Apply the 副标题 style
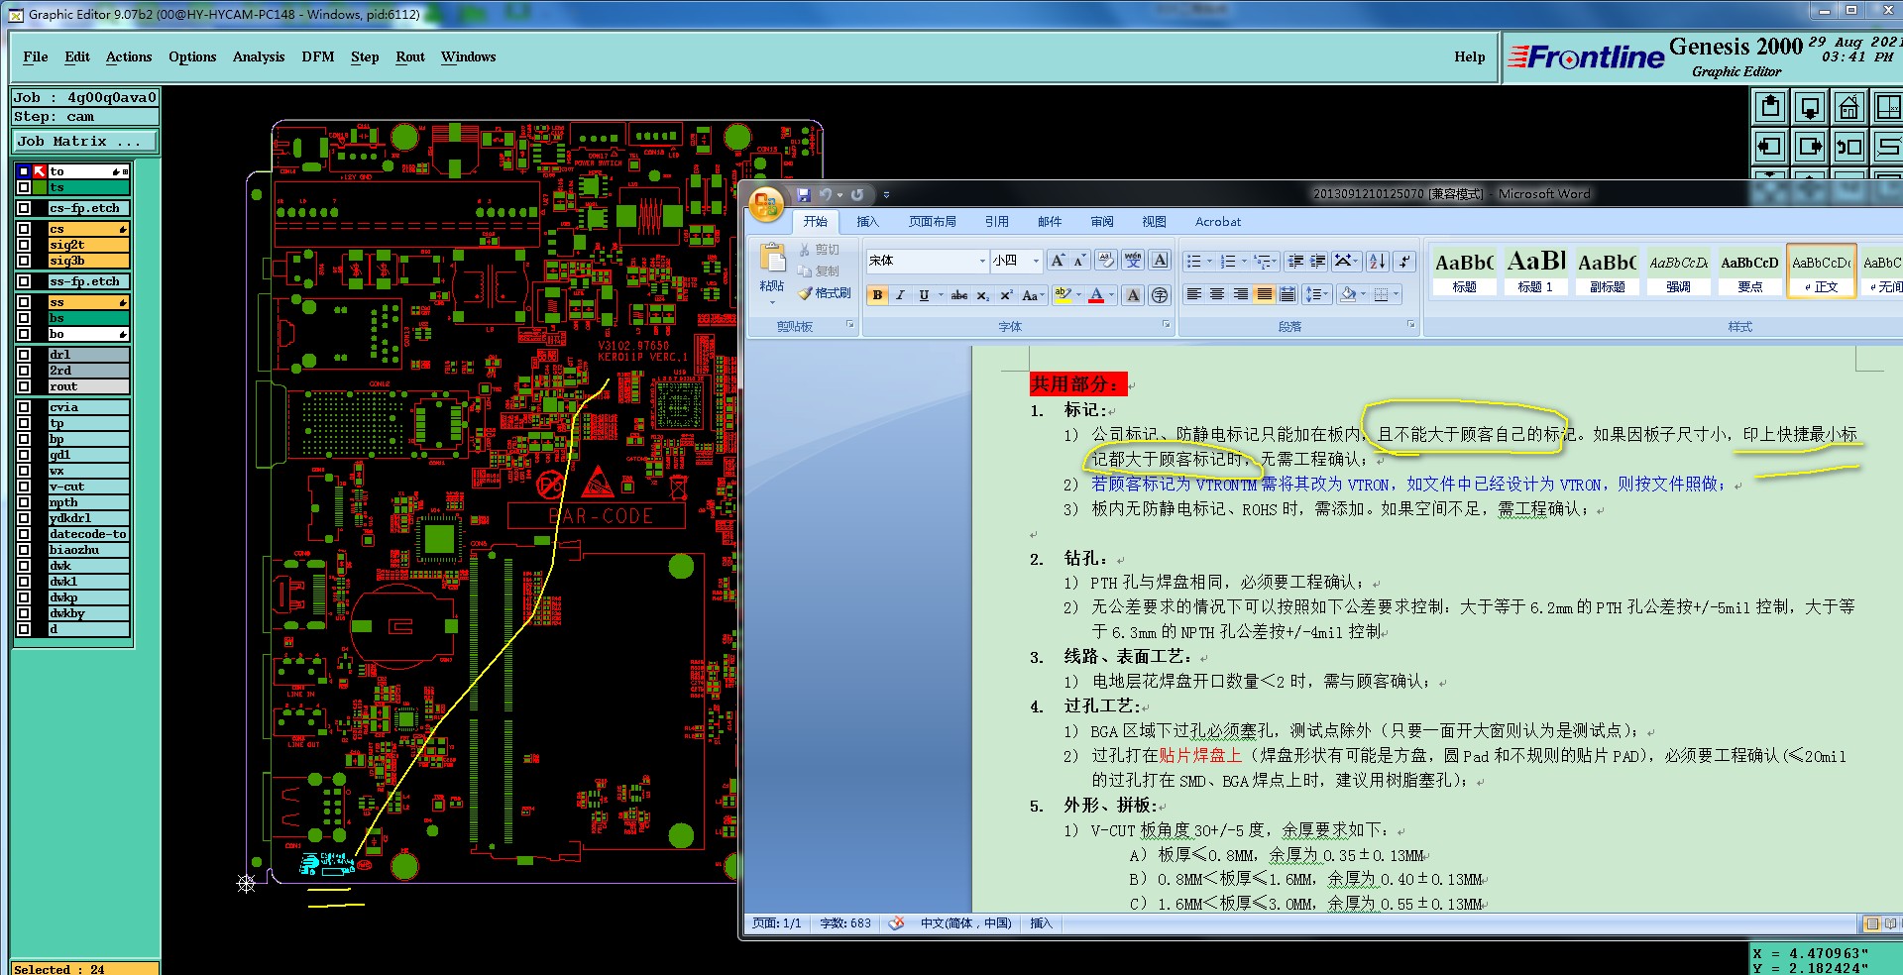Viewport: 1903px width, 975px height. point(1607,271)
